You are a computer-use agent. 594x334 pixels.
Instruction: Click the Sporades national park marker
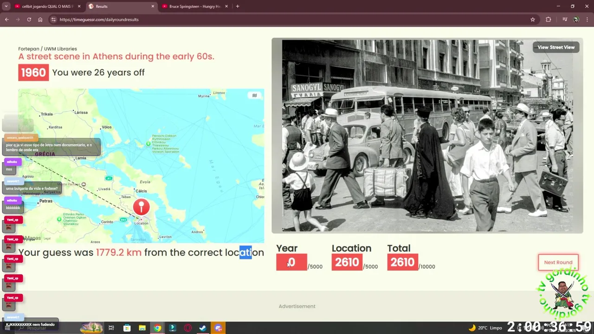click(x=148, y=144)
